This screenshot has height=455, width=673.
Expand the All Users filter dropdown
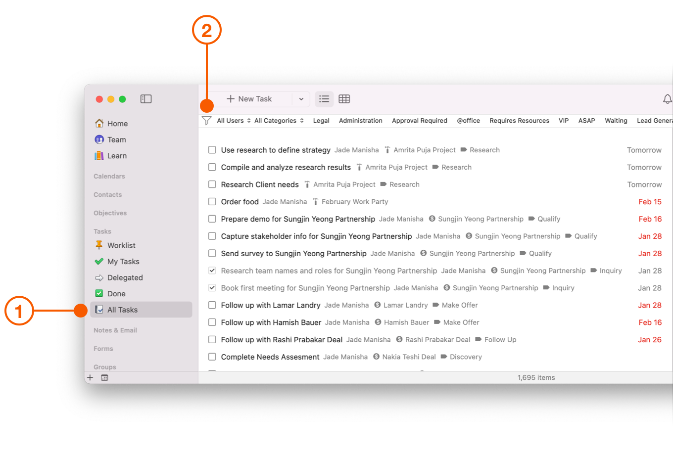click(x=234, y=121)
